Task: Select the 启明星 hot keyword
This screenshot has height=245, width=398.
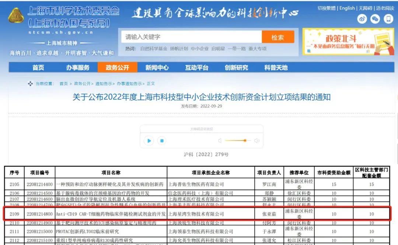Action: tap(218, 49)
